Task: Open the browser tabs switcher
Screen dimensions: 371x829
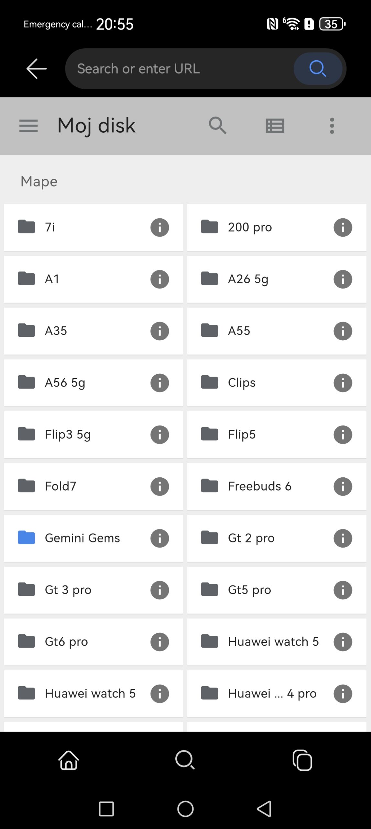Action: pos(302,760)
